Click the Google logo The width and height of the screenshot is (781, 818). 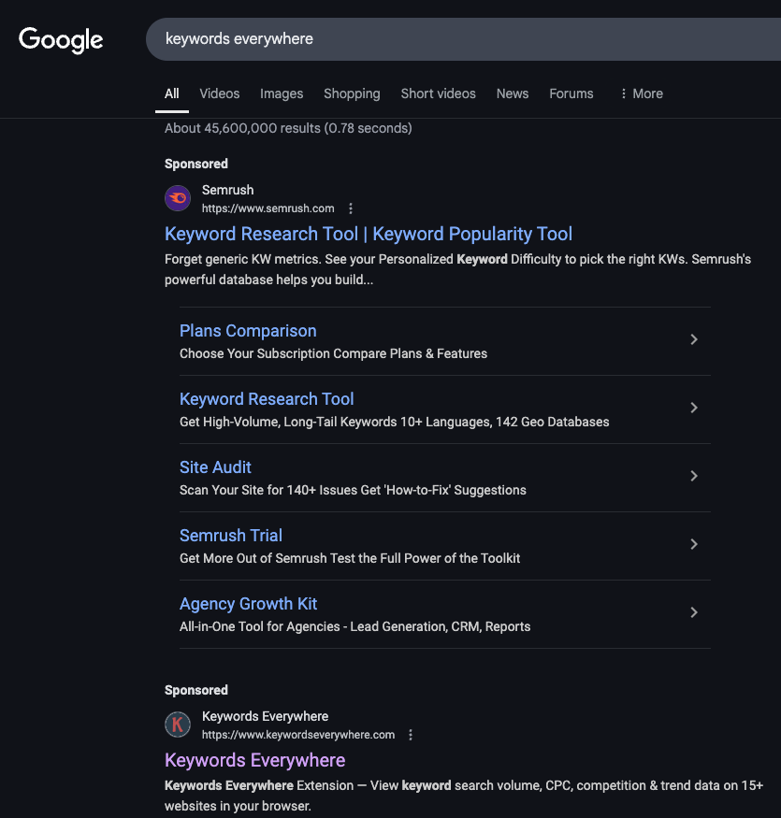[x=61, y=40]
